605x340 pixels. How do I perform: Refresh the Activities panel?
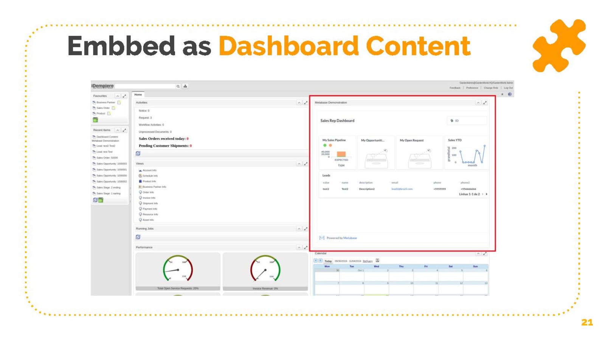[x=138, y=153]
